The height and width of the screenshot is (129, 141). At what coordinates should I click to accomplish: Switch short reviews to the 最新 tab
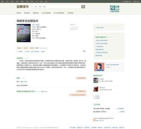[x=22, y=82]
